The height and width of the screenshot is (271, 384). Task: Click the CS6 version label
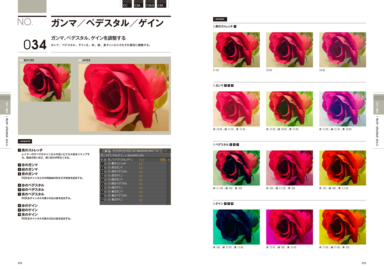[139, 4]
